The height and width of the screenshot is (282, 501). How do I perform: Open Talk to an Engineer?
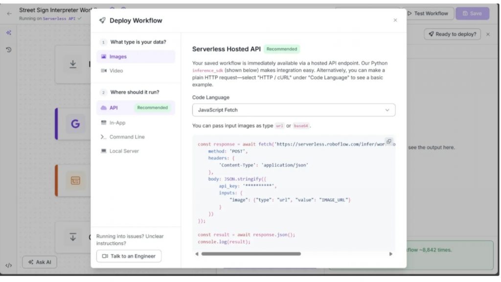(129, 256)
